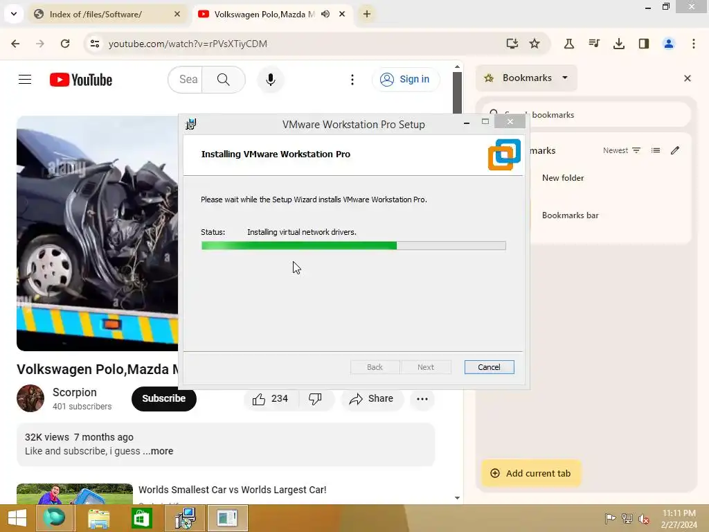The height and width of the screenshot is (532, 709).
Task: Open File Explorer from taskbar
Action: click(98, 518)
